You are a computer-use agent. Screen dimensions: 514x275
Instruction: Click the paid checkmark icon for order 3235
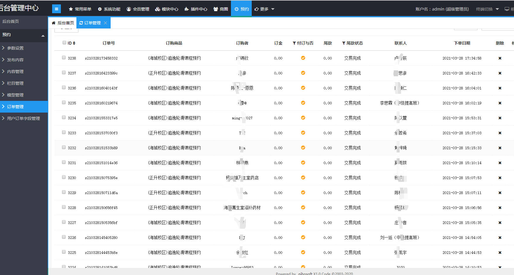pyautogui.click(x=303, y=103)
